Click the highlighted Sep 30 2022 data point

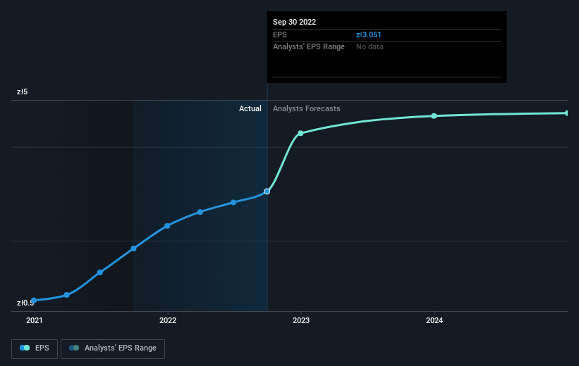[267, 191]
